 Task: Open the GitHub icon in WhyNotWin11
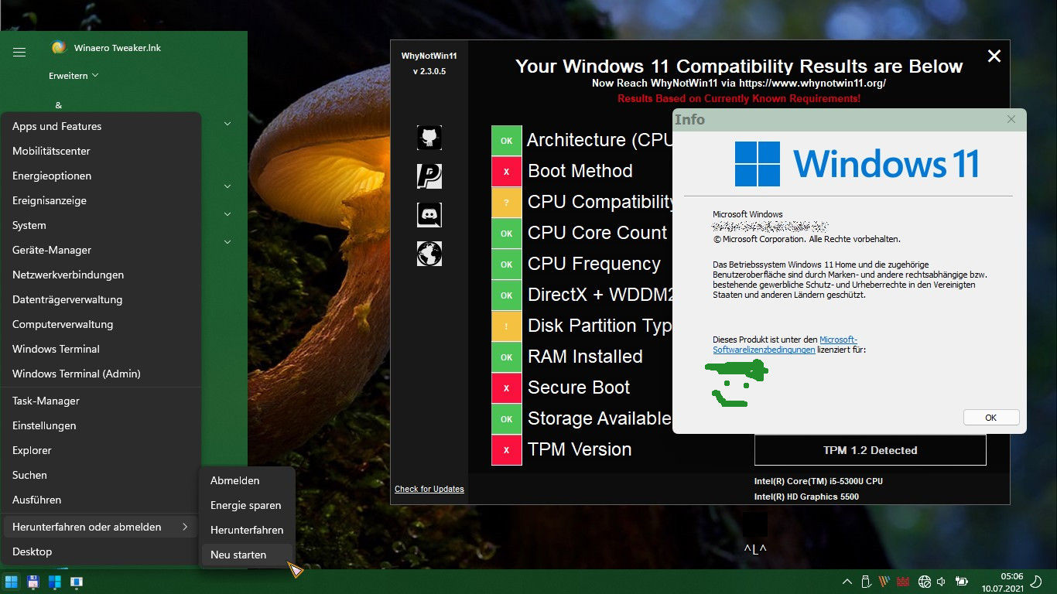click(429, 138)
